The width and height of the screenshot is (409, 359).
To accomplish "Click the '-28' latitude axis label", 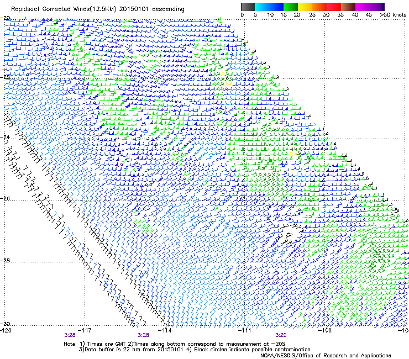I will pyautogui.click(x=5, y=261).
